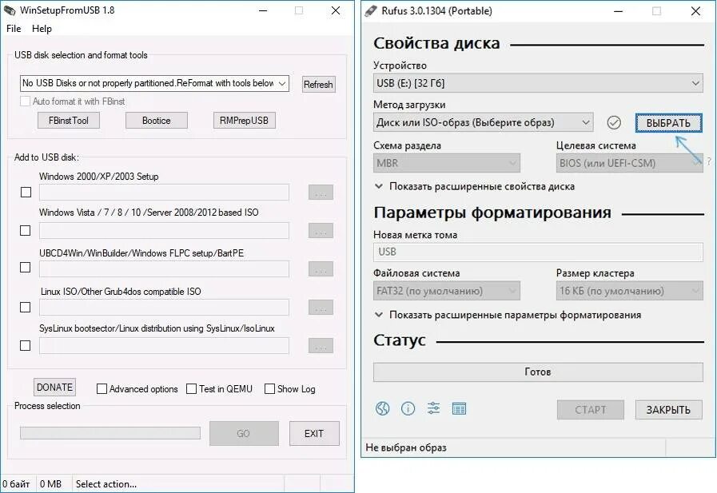Tick the UBCD4Win/WinBuilder/BartPE checkbox

click(26, 268)
